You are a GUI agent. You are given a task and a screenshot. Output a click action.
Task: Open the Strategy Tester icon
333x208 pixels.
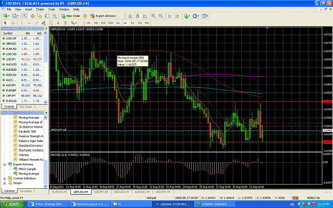(54, 16)
